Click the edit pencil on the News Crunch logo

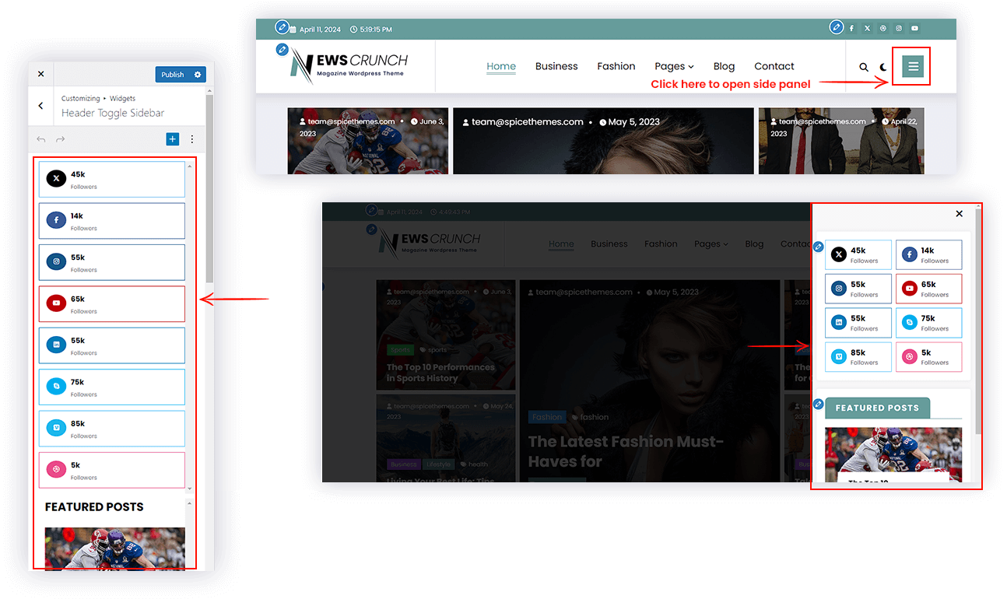click(282, 49)
